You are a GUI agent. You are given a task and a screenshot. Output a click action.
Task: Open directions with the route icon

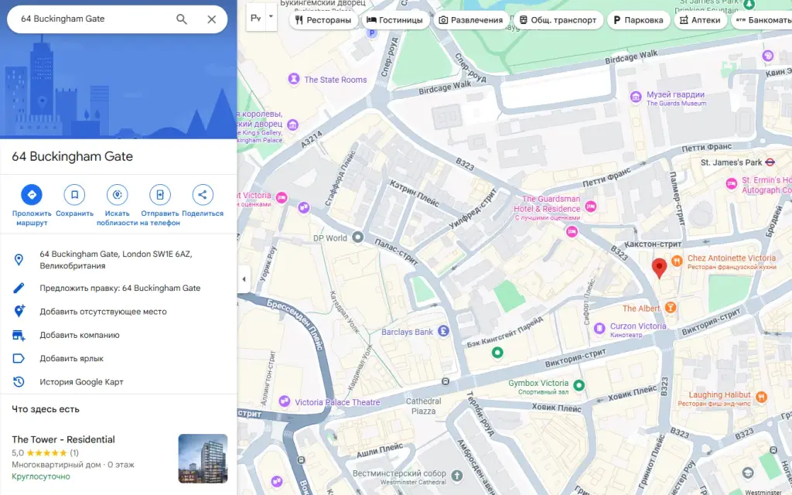(x=31, y=194)
